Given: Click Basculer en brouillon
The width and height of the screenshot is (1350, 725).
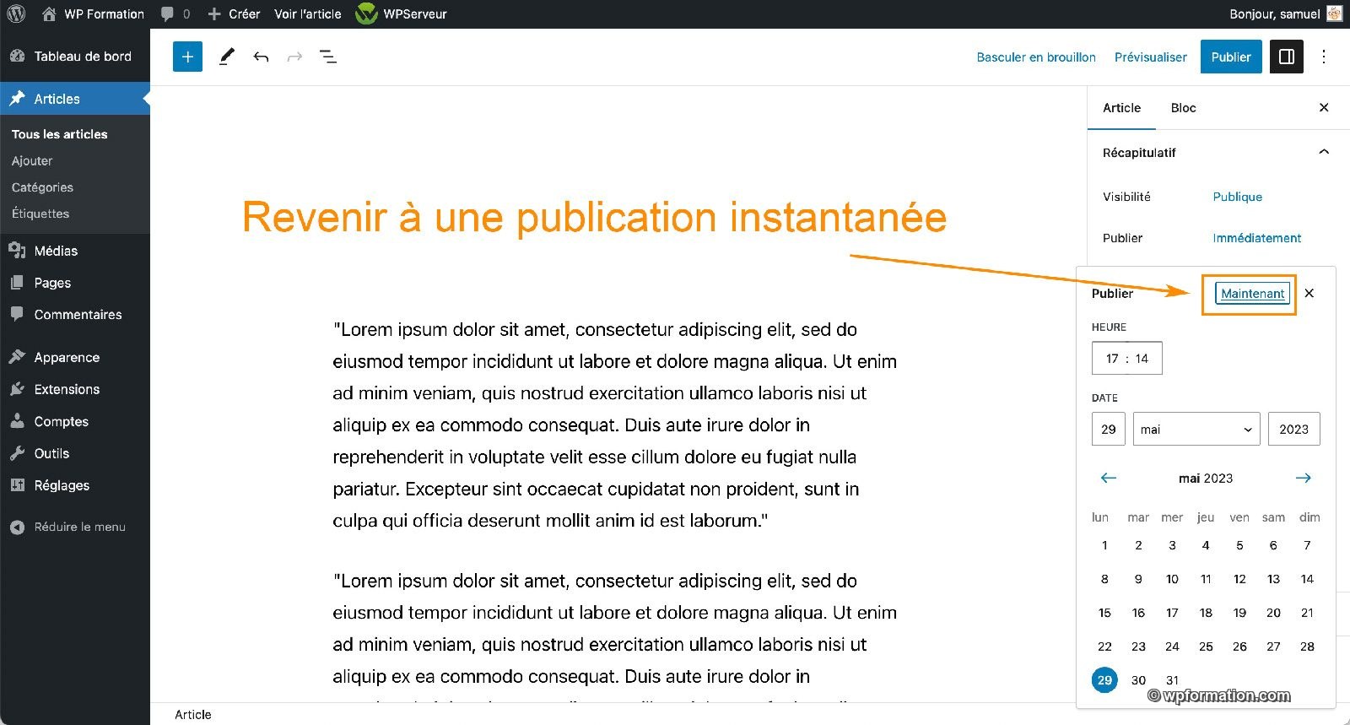Looking at the screenshot, I should click(x=1036, y=57).
